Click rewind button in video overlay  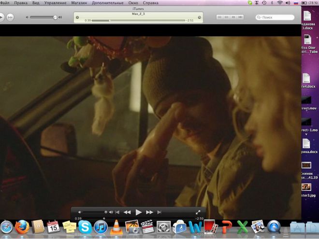click(x=127, y=212)
